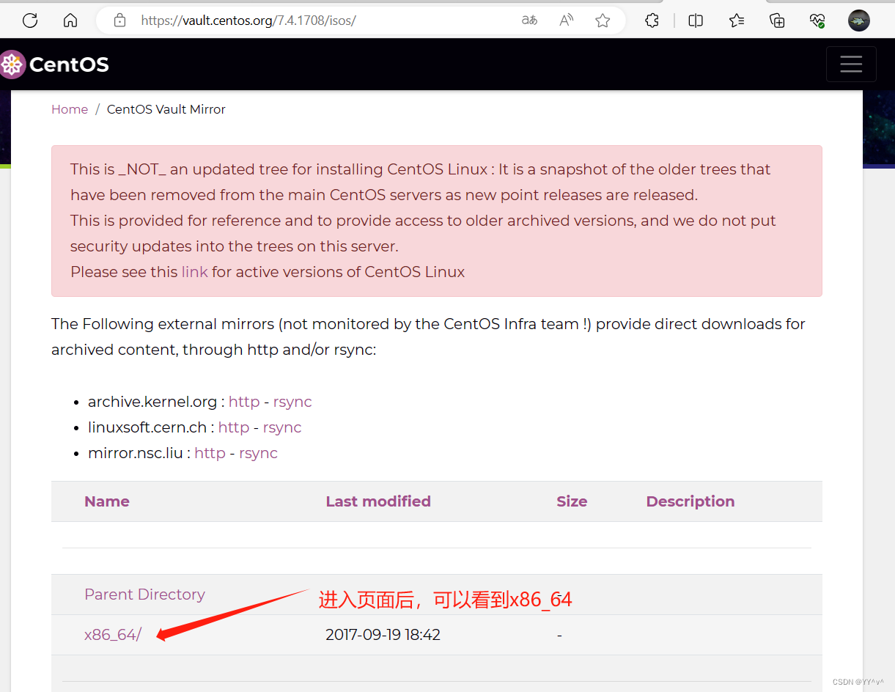The height and width of the screenshot is (692, 895).
Task: Expand the hamburger navigation menu
Action: point(851,65)
